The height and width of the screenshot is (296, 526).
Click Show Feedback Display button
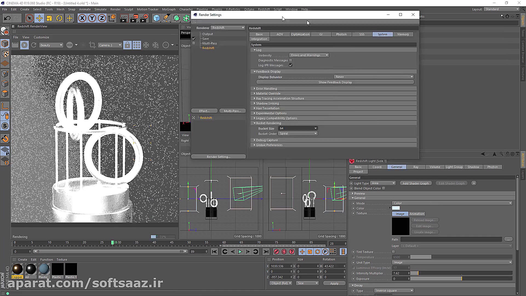click(335, 82)
